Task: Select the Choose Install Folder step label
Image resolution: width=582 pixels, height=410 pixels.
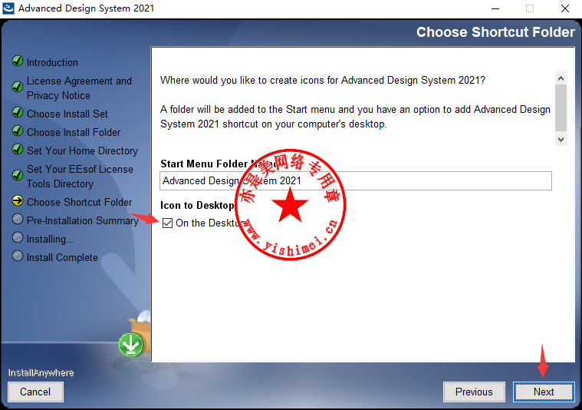Action: [x=74, y=132]
